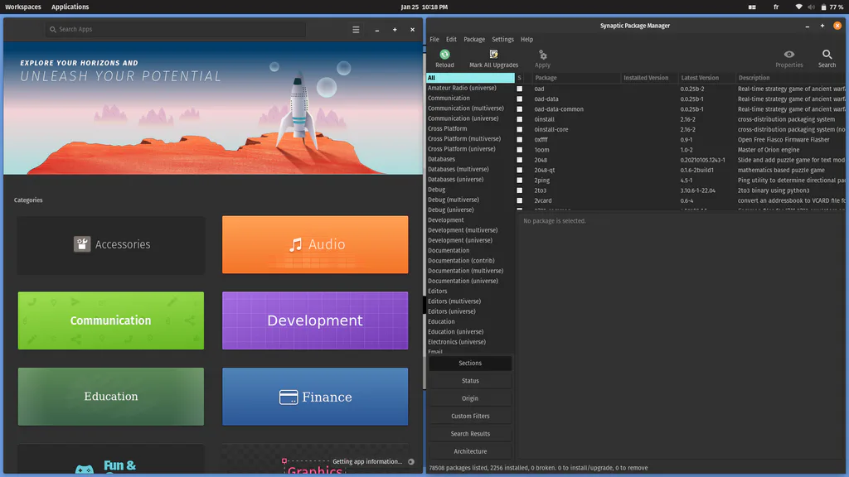Screen dimensions: 849x477
Task: Click the Search magnifier icon in Synaptic
Action: [x=827, y=54]
